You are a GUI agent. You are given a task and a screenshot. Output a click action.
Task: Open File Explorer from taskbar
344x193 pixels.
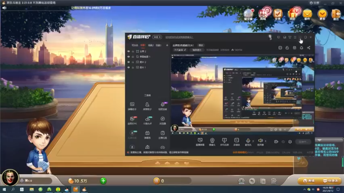(31, 190)
